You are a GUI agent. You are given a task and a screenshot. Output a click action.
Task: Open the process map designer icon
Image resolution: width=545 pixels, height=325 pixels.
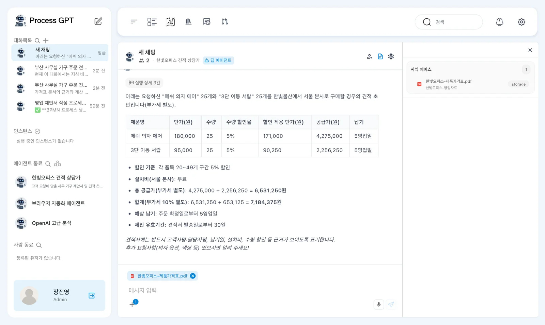[170, 22]
